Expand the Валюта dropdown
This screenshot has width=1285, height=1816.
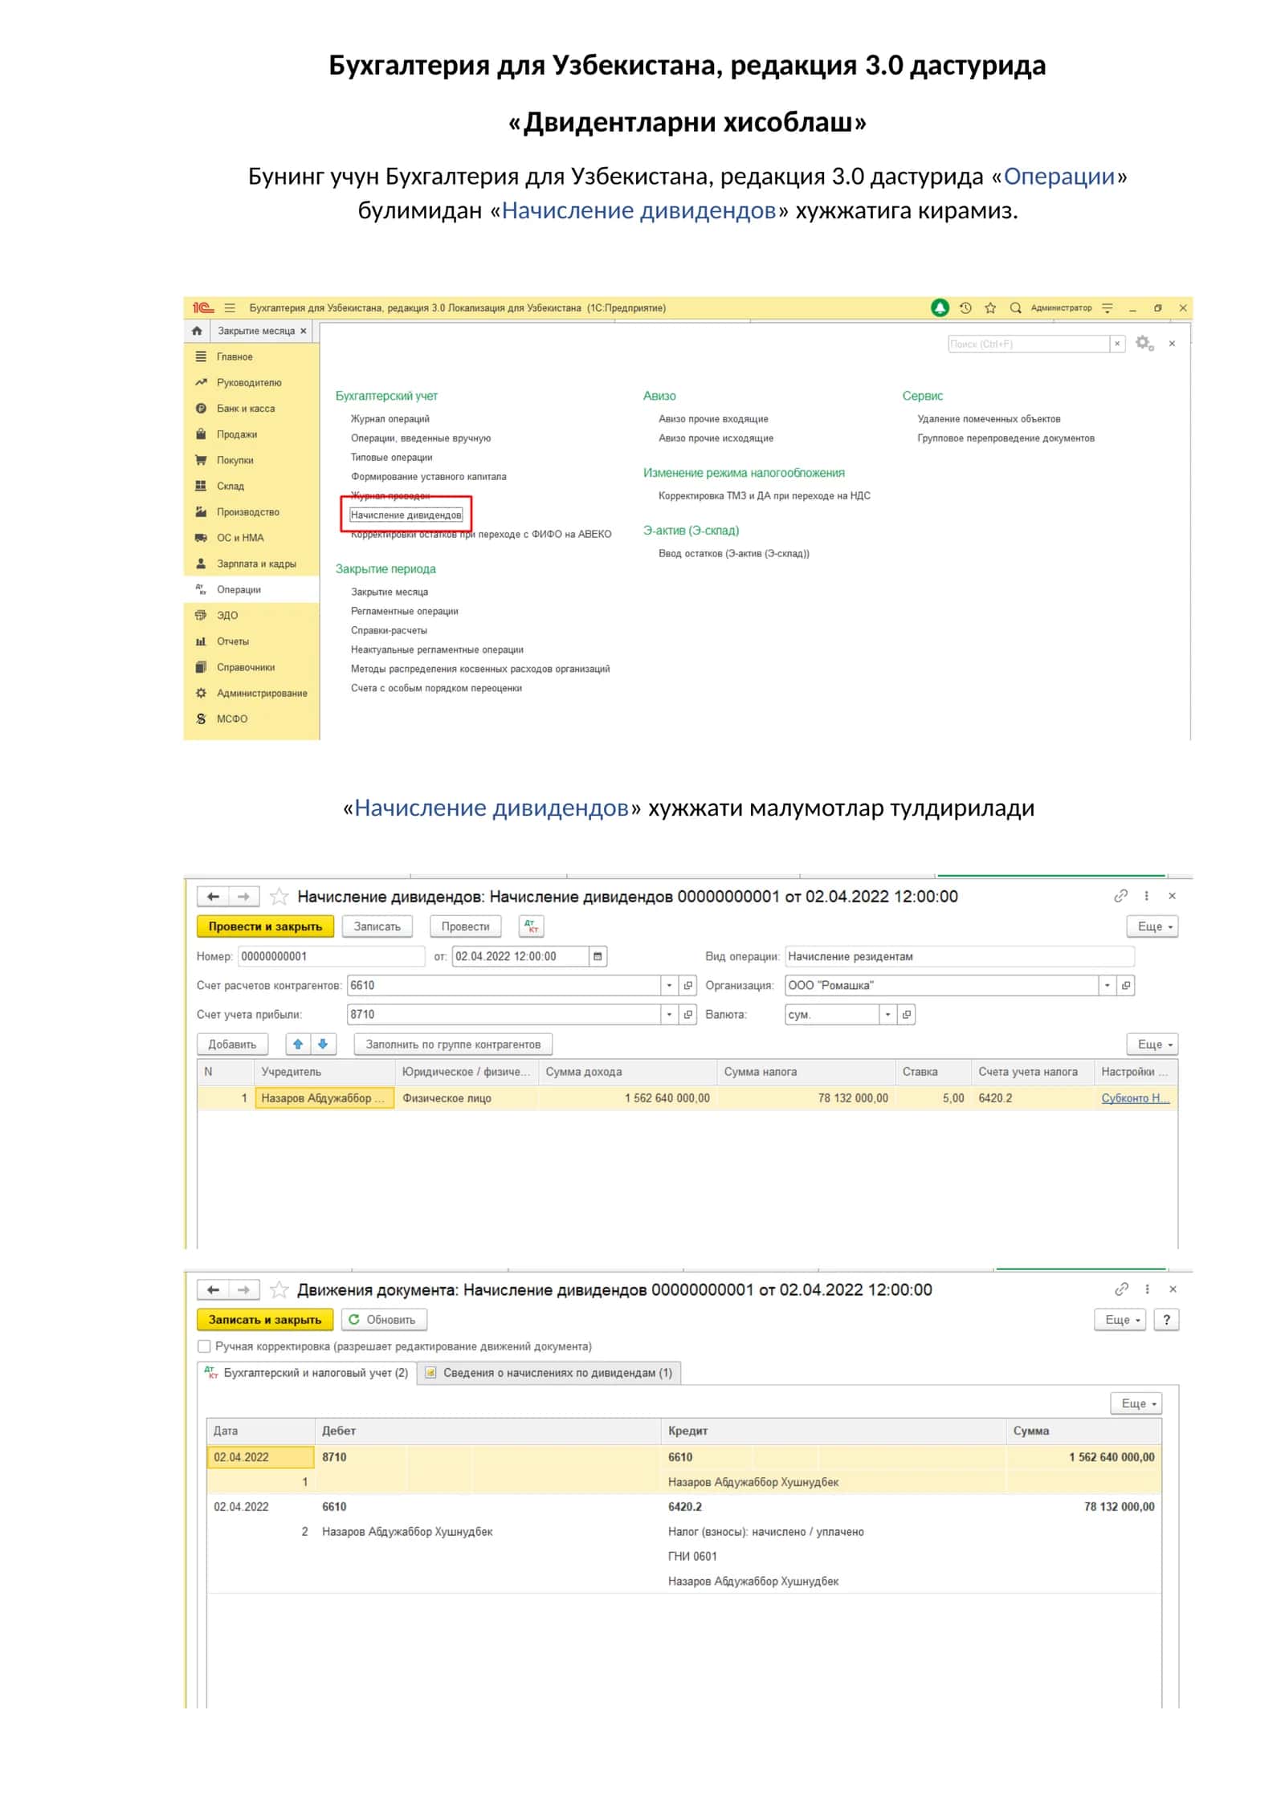[x=887, y=1014]
